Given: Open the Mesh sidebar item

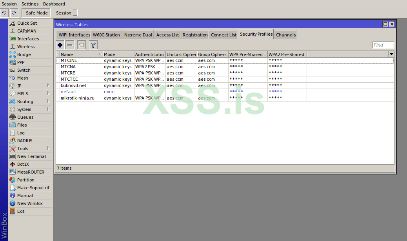Looking at the screenshot, I should coord(30,78).
